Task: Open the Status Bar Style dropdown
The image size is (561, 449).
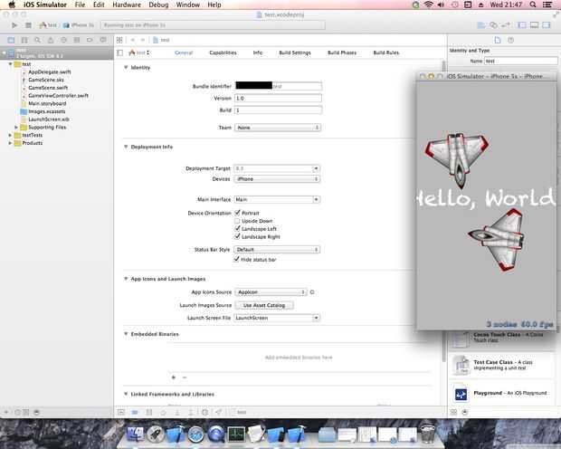Action: (x=277, y=249)
